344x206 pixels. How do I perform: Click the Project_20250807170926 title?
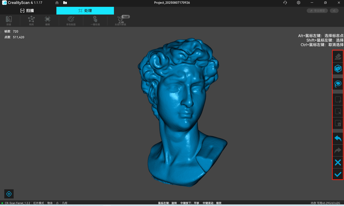coord(172,3)
